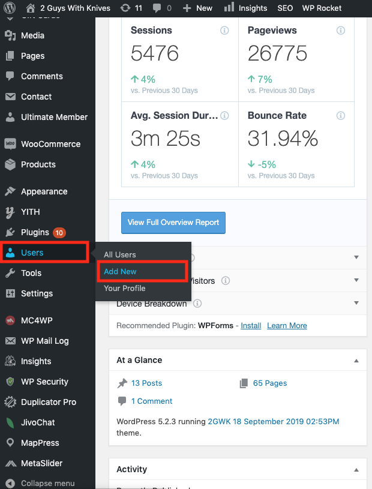
Task: Select Add New from Users submenu
Action: [121, 271]
